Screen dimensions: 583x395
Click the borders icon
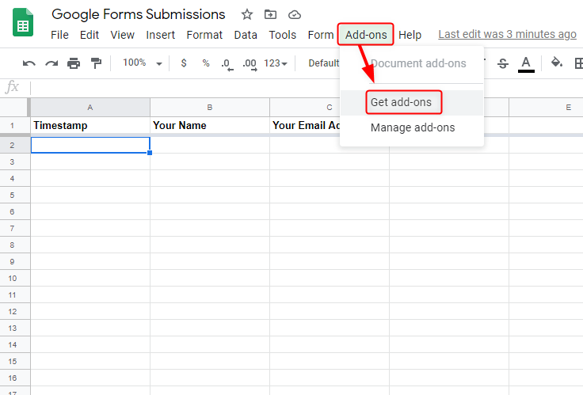click(x=578, y=63)
